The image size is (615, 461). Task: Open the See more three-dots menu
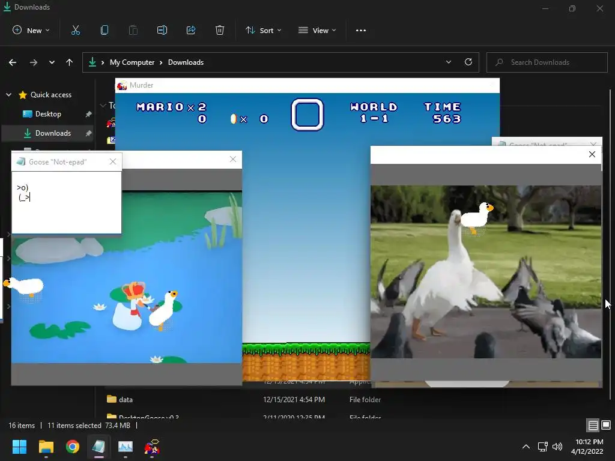pos(361,30)
